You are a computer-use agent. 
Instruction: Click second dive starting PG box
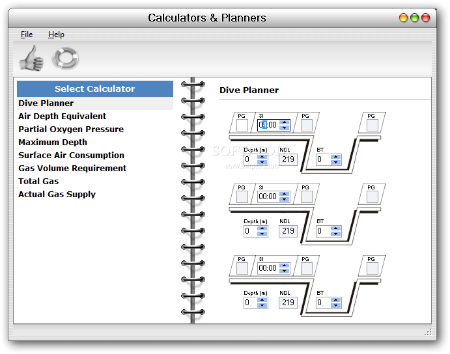242,197
